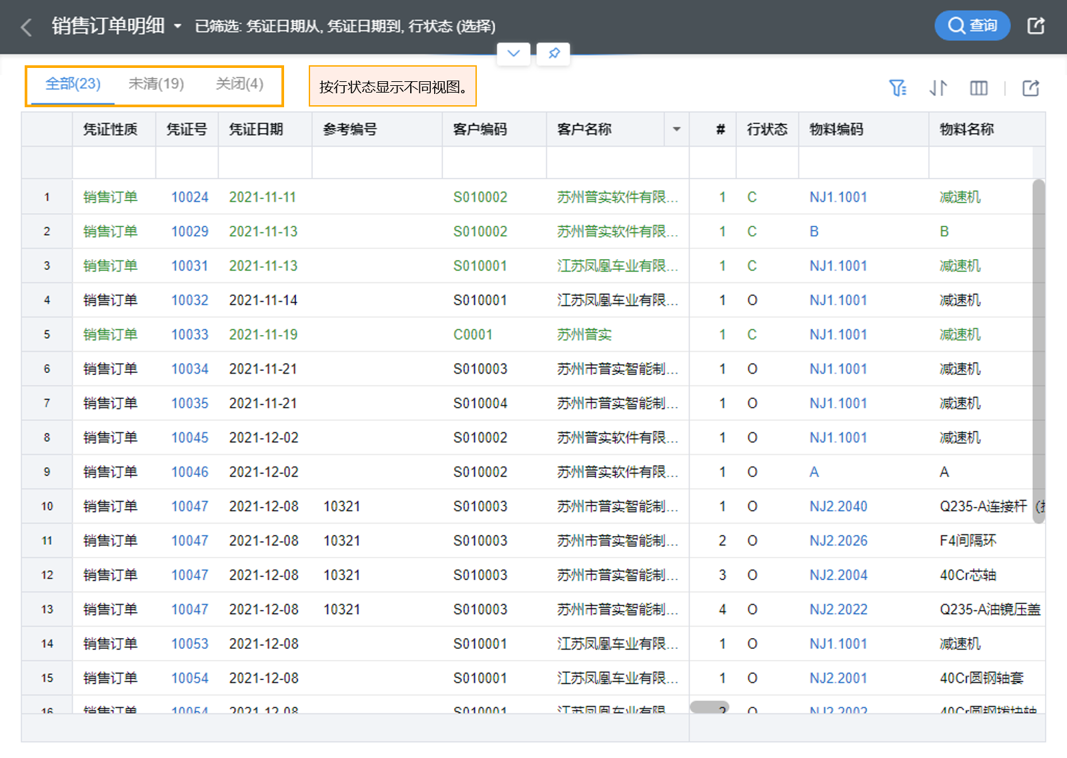The width and height of the screenshot is (1067, 758).
Task: Open material code NJ2.2004 link
Action: pyautogui.click(x=838, y=575)
